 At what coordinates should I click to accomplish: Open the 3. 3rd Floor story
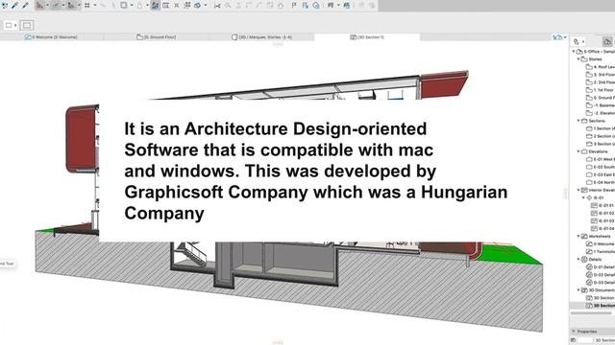(x=600, y=75)
